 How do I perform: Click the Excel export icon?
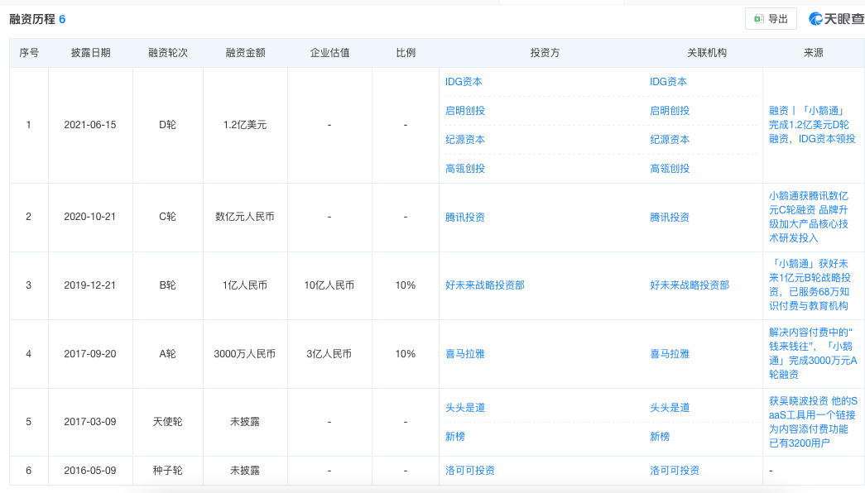(759, 19)
